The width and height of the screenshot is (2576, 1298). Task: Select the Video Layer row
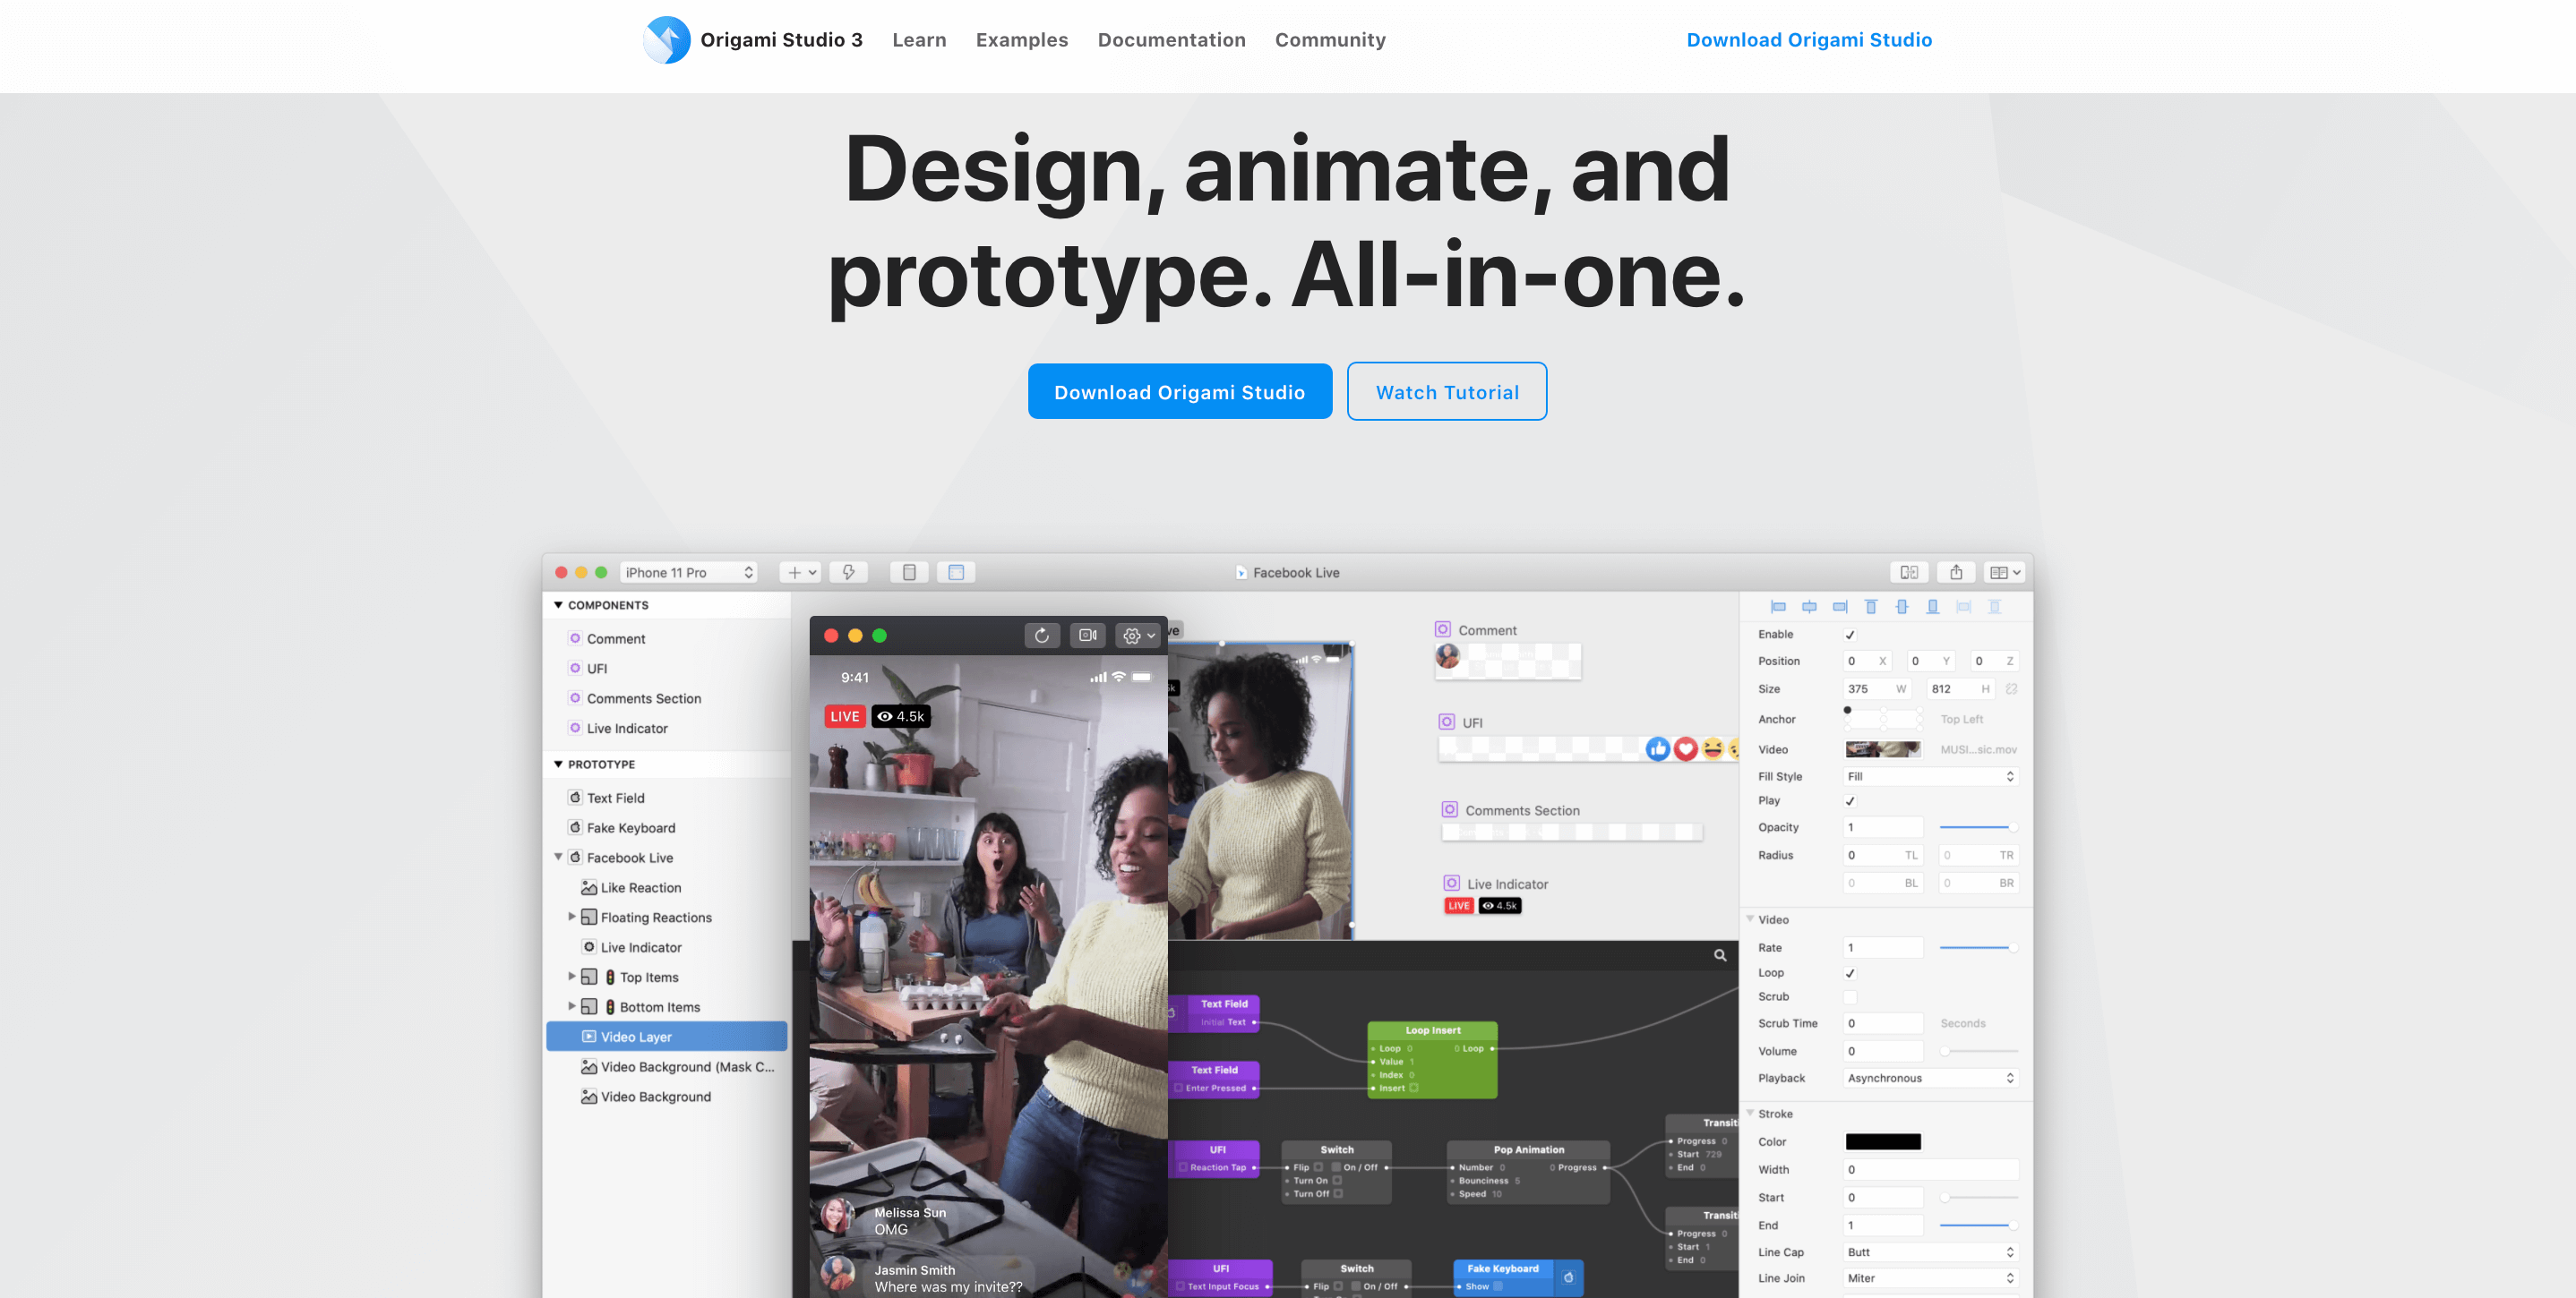click(x=667, y=1038)
